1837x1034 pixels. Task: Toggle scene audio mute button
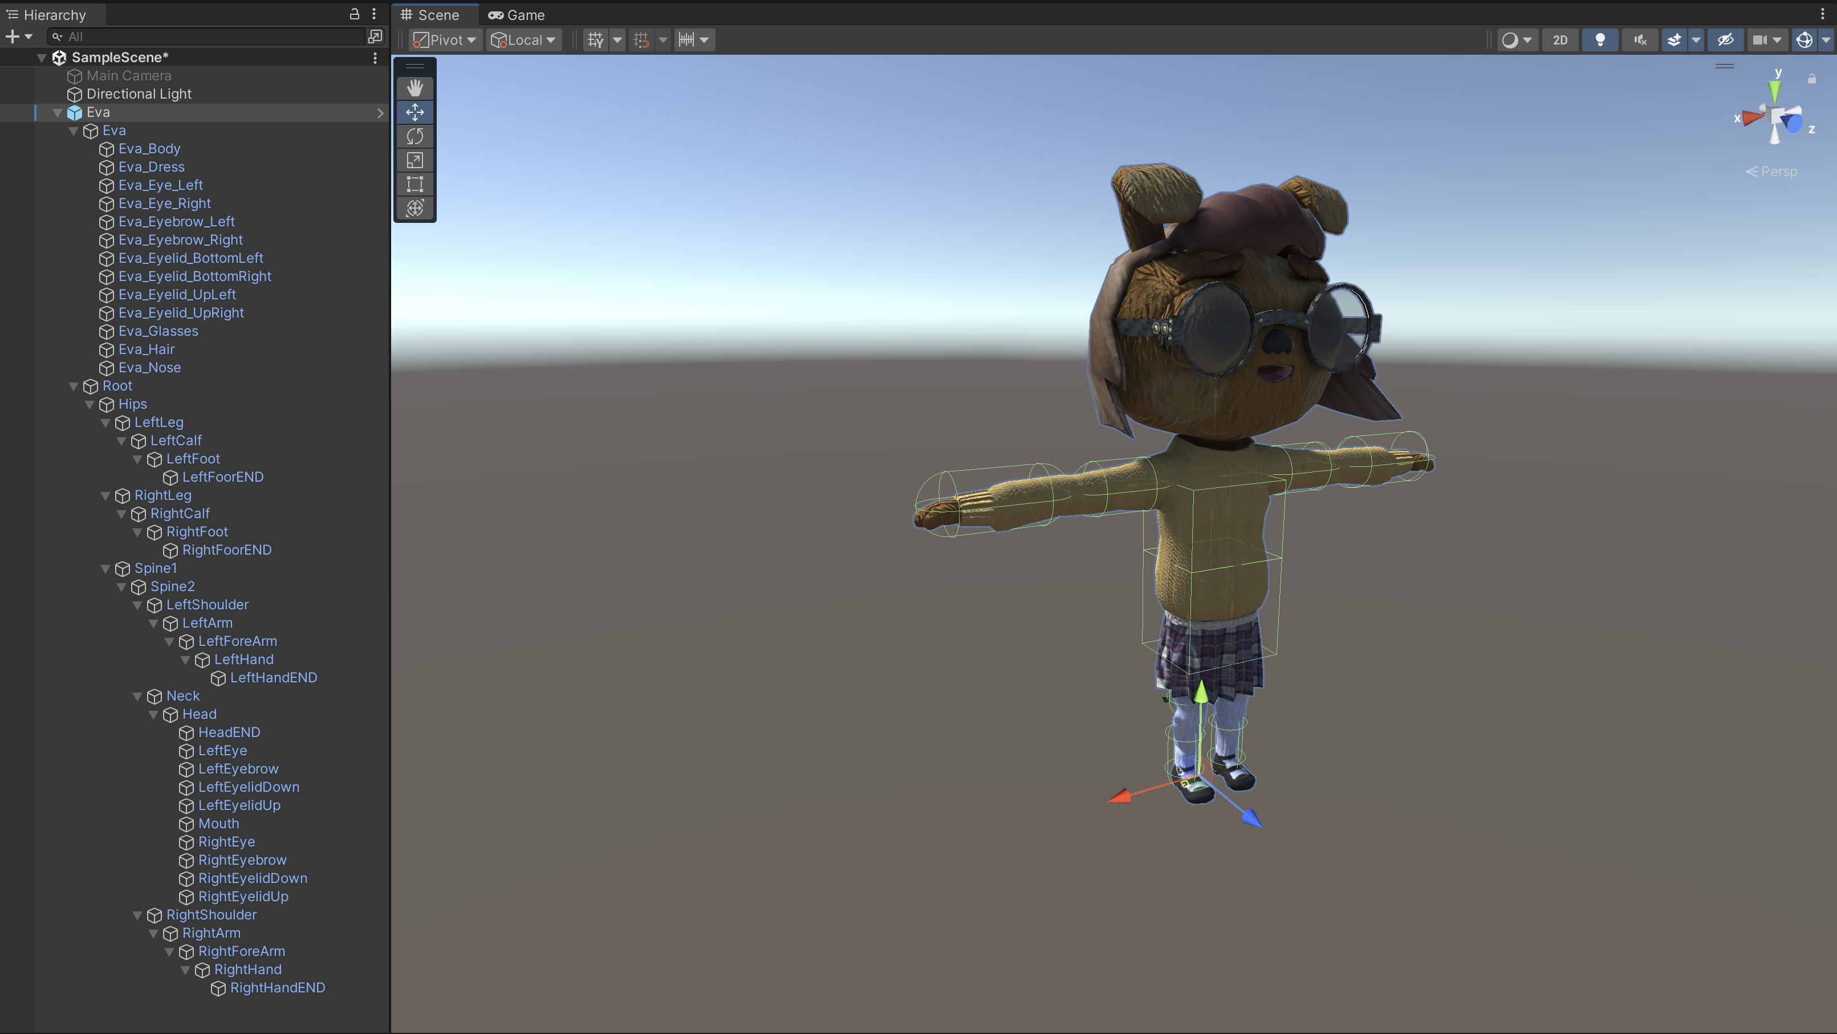(1640, 40)
